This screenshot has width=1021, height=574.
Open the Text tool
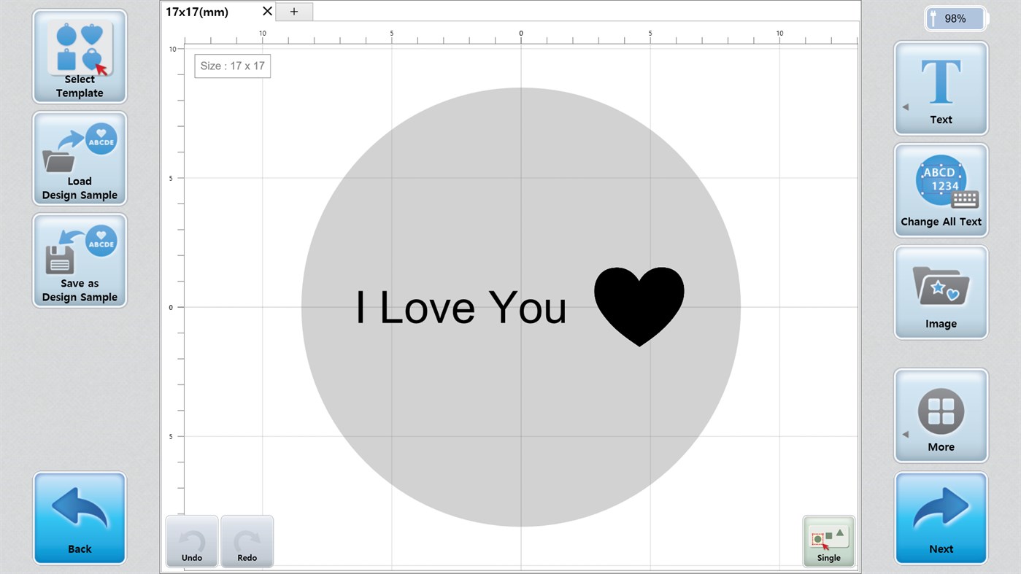(941, 88)
